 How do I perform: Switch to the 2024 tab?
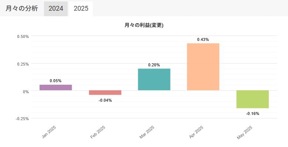point(56,8)
